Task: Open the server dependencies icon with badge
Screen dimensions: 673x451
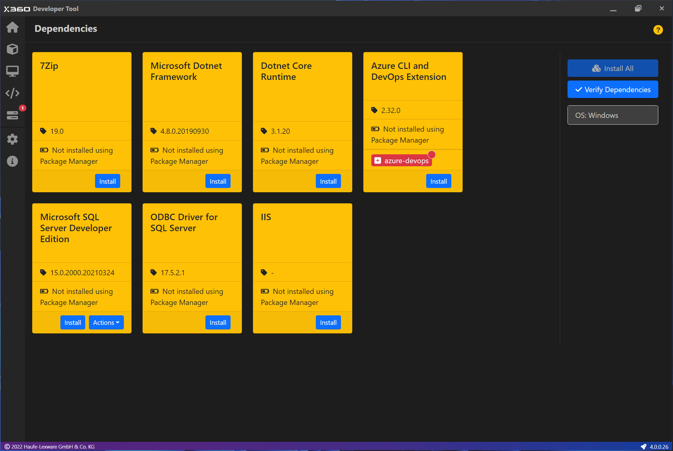Action: 12,115
